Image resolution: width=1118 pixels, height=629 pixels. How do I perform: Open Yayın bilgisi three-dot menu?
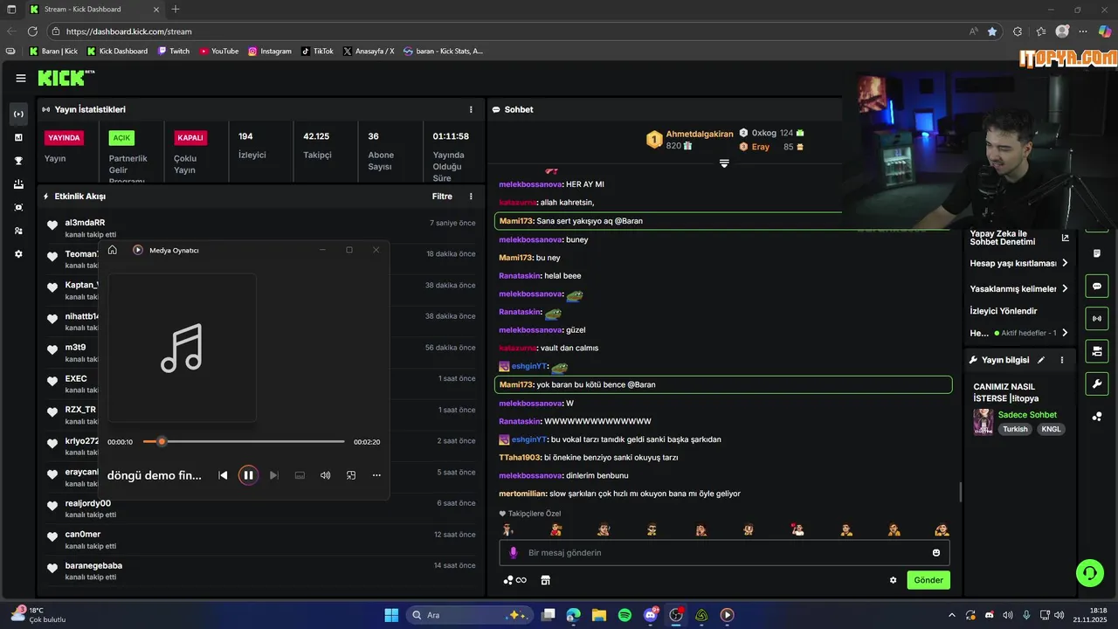(x=1062, y=360)
